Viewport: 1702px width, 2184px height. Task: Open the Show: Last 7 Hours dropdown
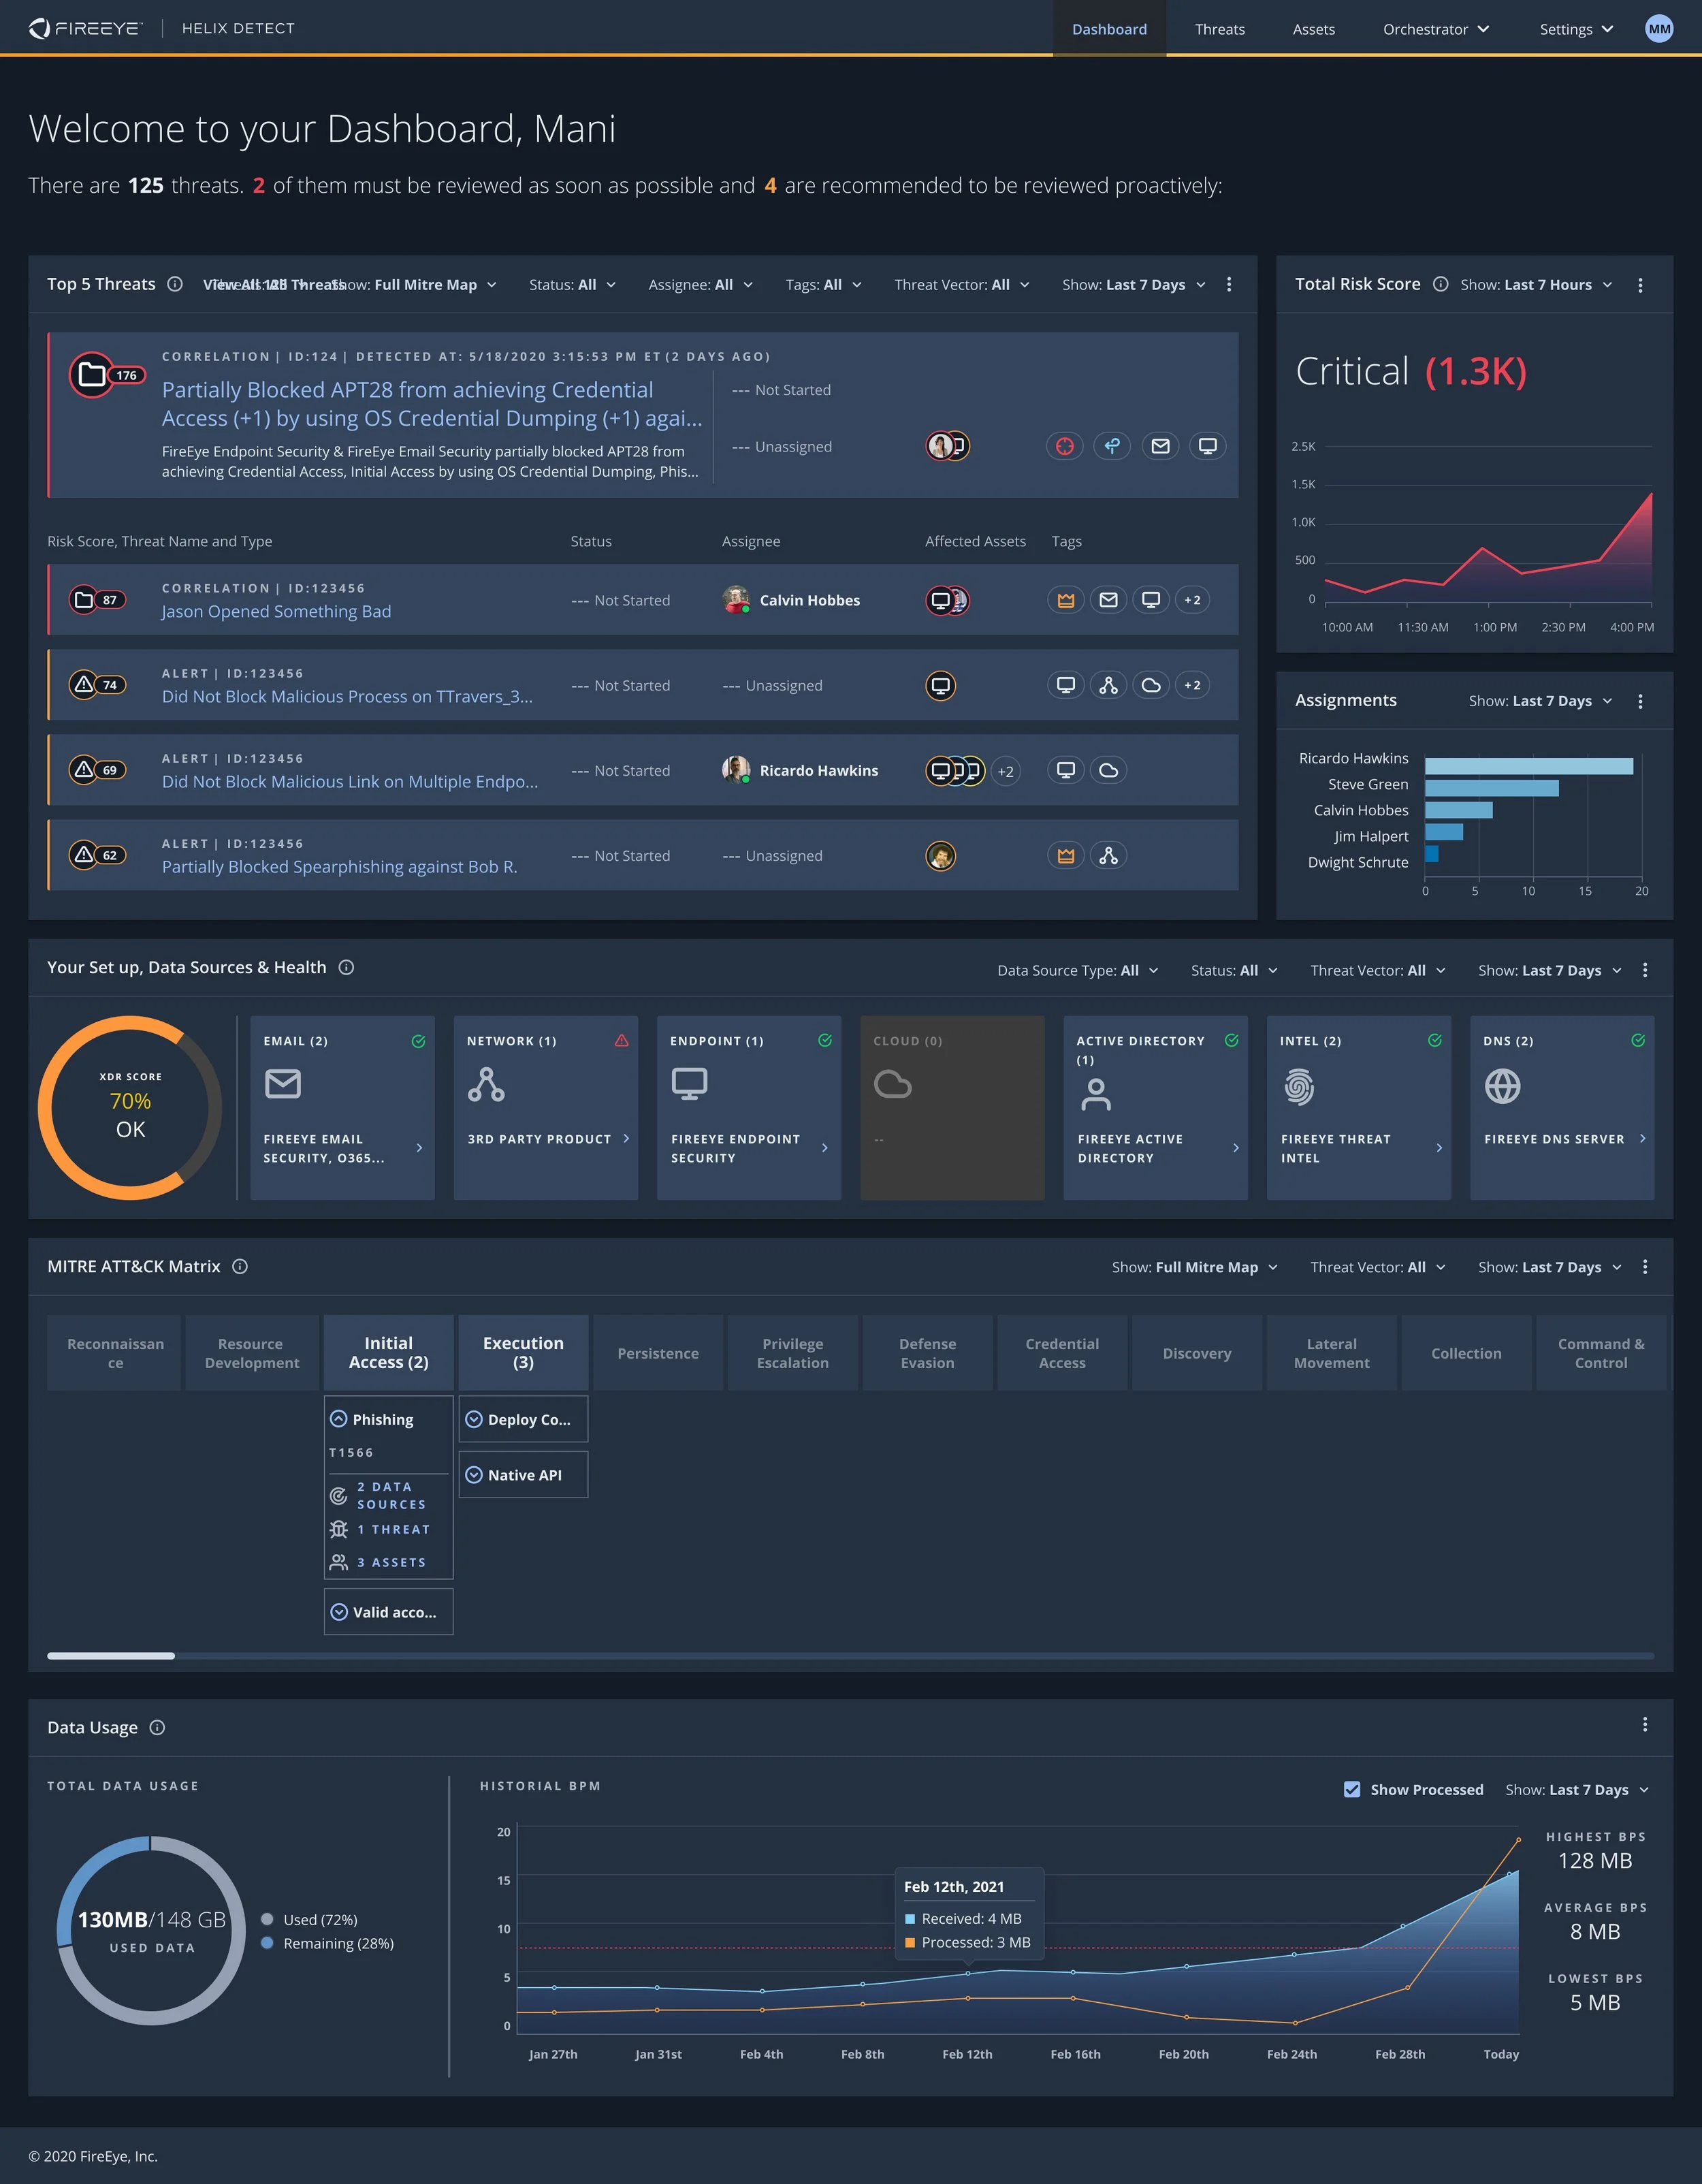[1536, 285]
